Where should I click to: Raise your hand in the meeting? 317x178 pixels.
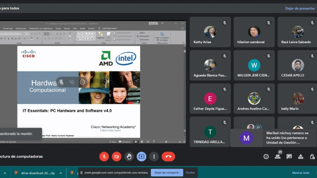(129, 156)
